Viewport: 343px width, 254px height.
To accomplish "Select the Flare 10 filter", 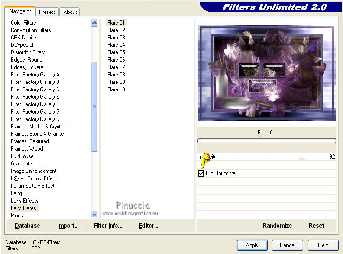I will click(116, 89).
